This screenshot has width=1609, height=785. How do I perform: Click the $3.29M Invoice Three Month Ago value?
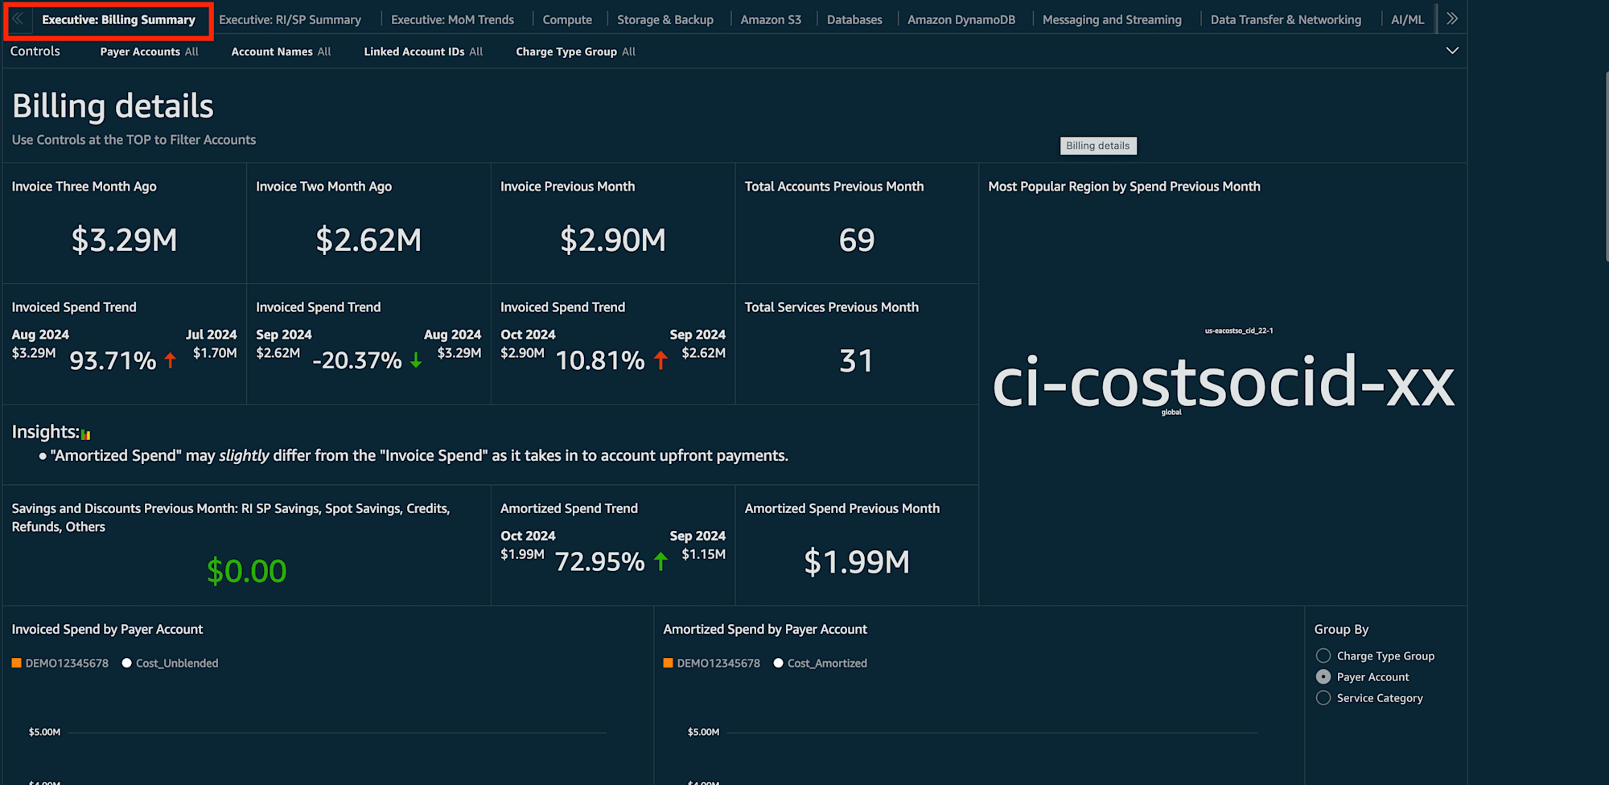[124, 240]
